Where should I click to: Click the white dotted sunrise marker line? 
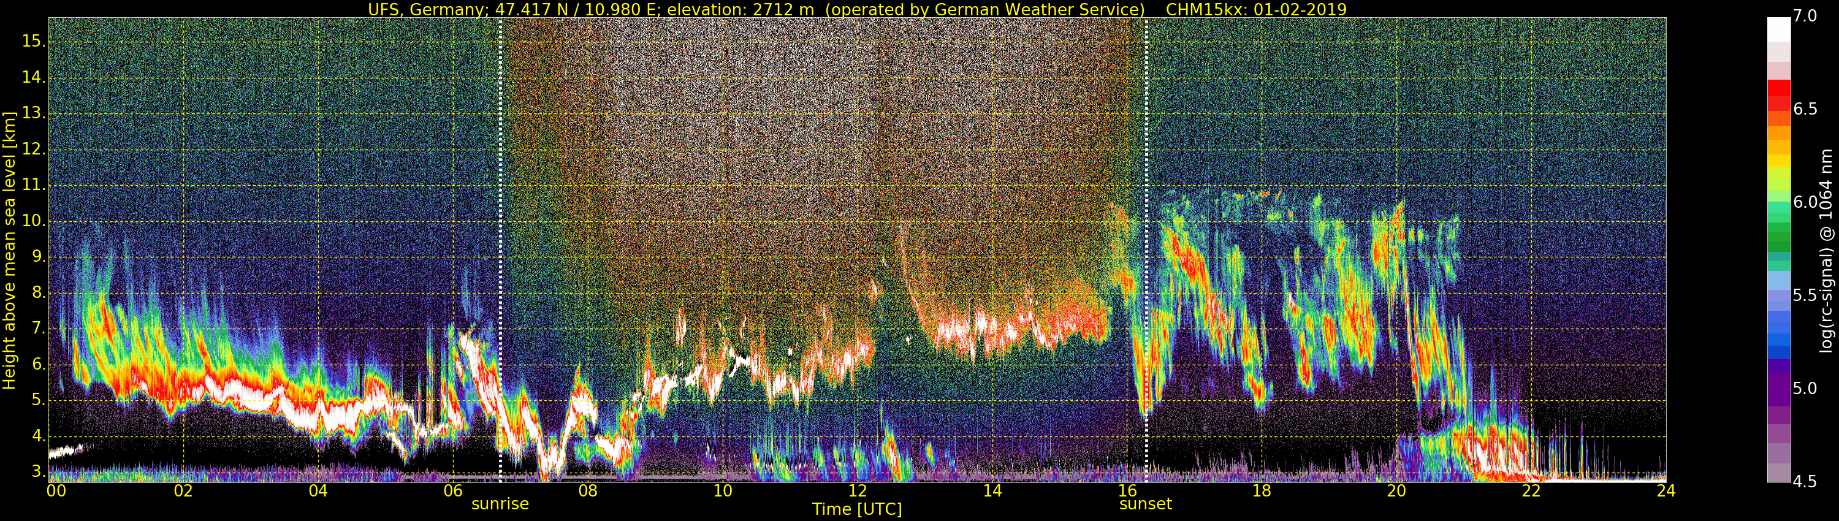point(500,250)
